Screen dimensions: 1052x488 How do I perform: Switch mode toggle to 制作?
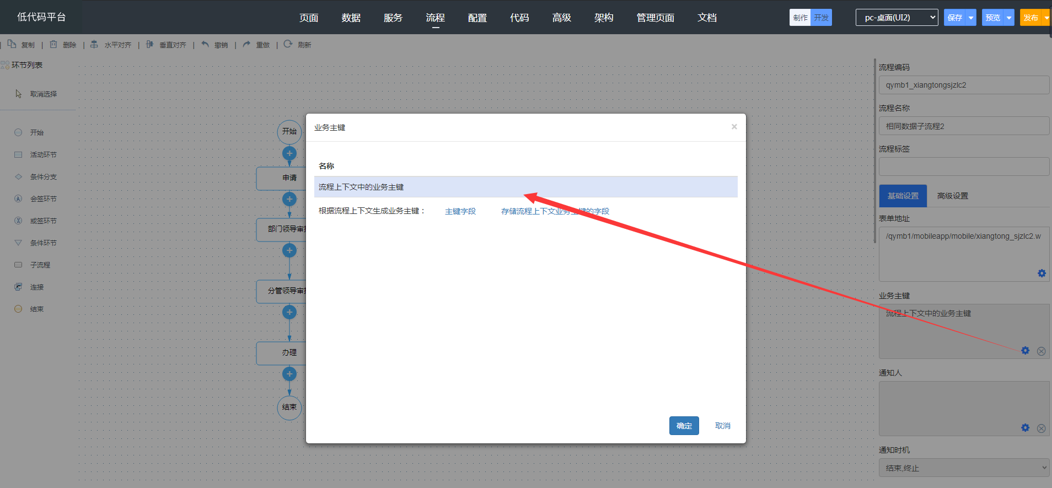tap(800, 18)
